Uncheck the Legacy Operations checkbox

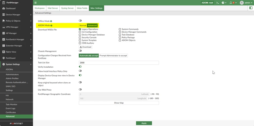(80, 29)
